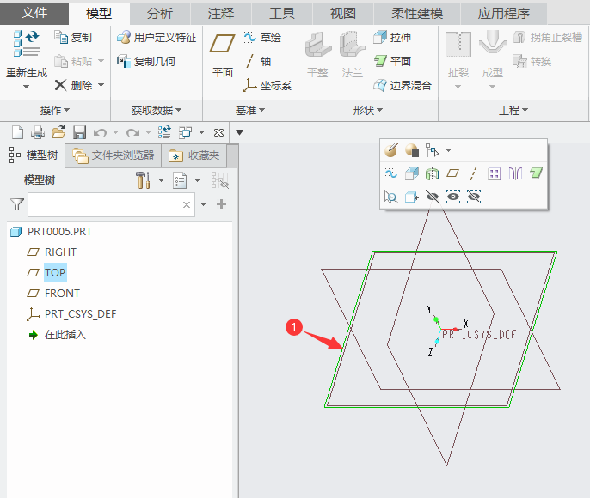Select the RIGHT datum plane in tree

52,252
